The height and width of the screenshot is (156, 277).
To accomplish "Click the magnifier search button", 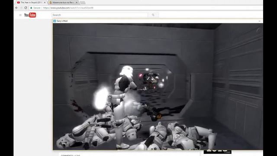I will (x=153, y=15).
